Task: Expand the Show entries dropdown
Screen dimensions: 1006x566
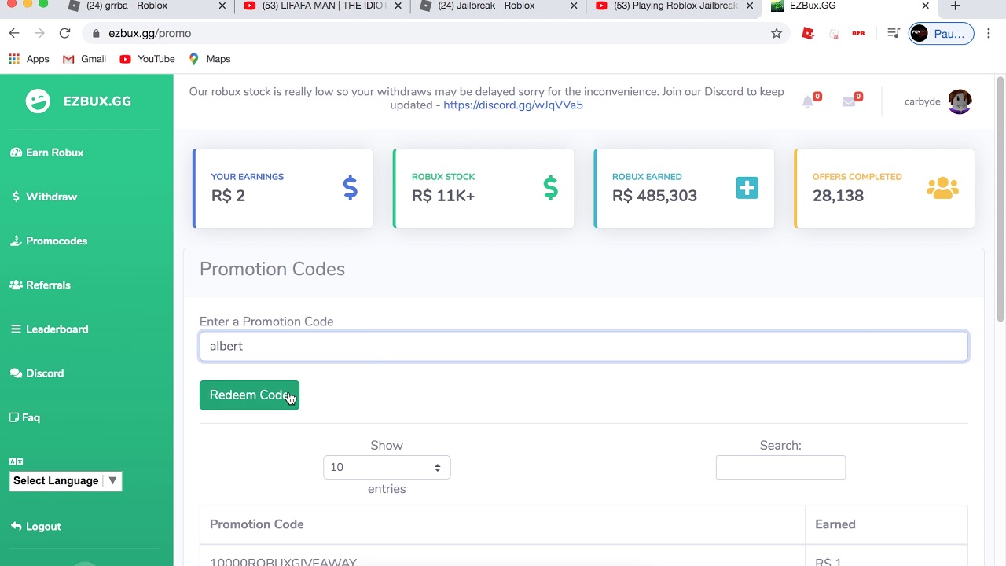Action: coord(387,467)
